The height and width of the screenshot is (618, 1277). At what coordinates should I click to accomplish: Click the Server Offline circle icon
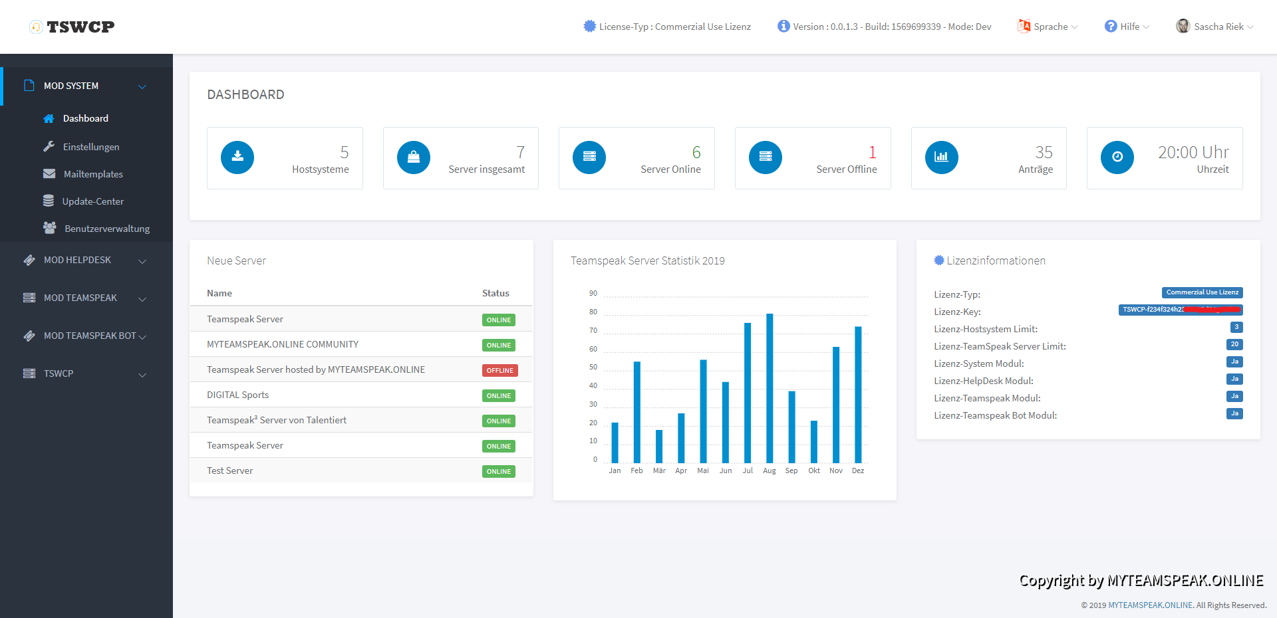(x=765, y=157)
